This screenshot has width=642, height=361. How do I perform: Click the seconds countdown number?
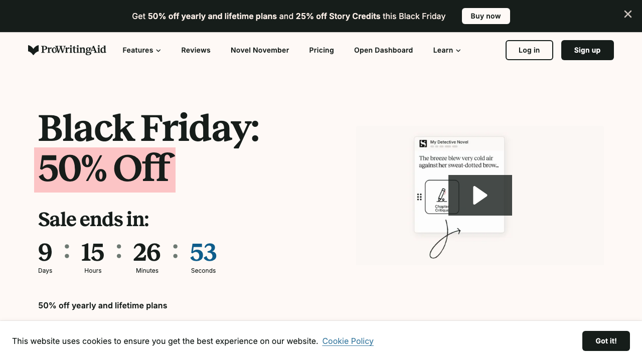203,252
